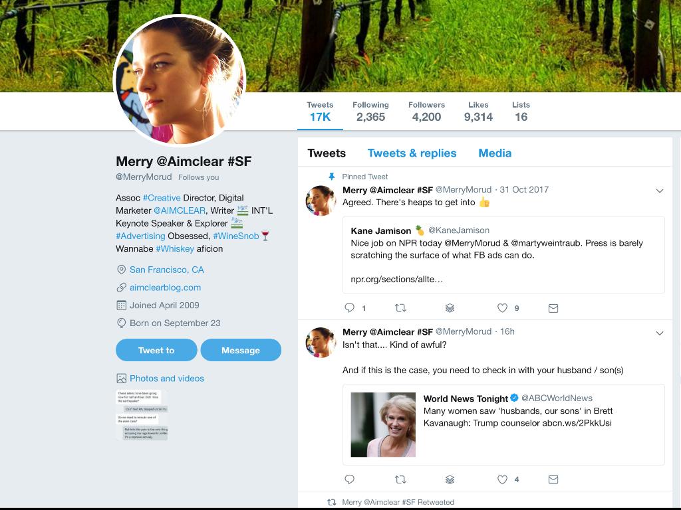681x510 pixels.
Task: Retweet the pinned tweet
Action: 400,308
